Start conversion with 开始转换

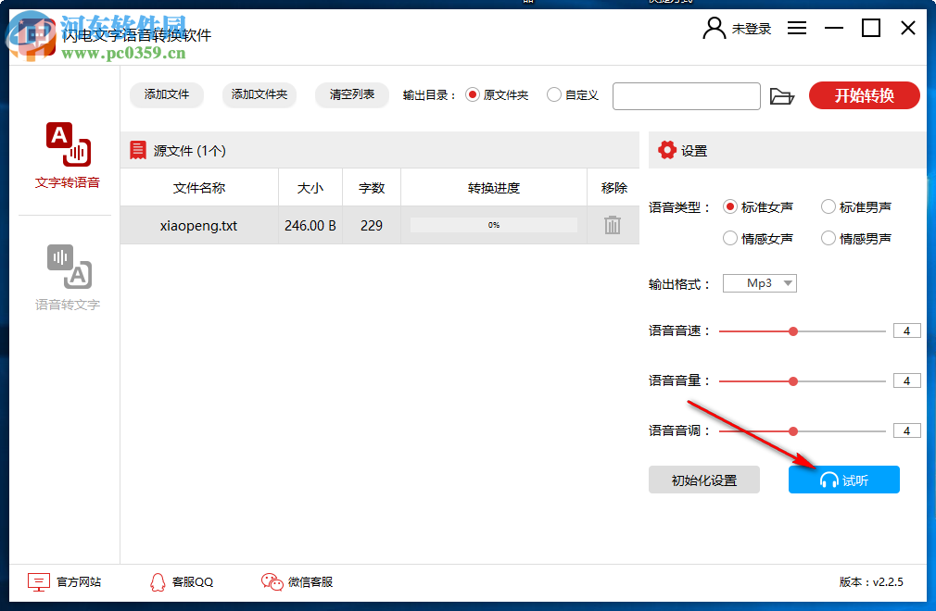[865, 95]
